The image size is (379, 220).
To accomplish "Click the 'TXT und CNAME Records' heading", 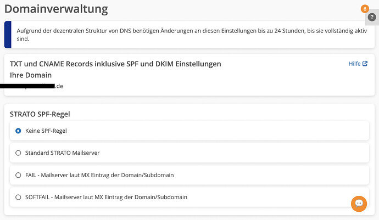I will pos(115,64).
